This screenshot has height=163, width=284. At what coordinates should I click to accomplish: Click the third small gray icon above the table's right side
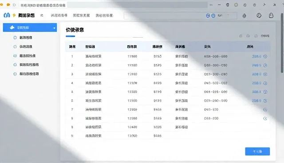256,36
